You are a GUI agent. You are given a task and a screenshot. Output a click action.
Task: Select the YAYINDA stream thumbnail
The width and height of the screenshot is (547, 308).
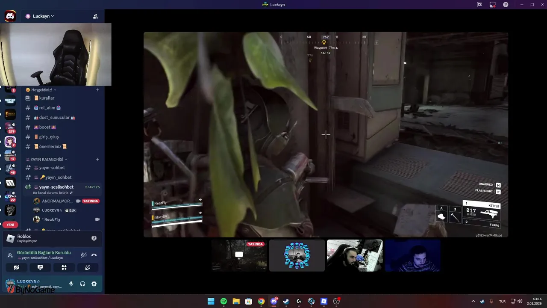(239, 255)
